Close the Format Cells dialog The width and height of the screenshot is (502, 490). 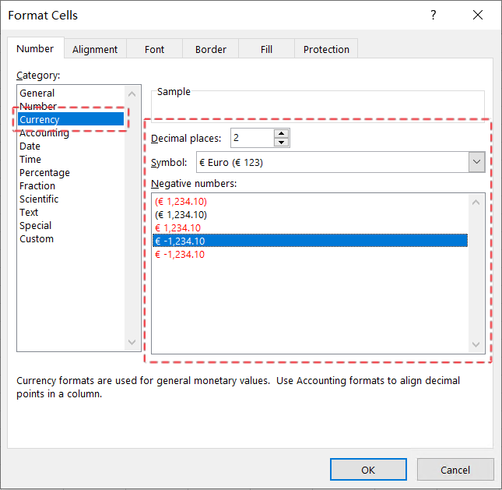point(478,15)
